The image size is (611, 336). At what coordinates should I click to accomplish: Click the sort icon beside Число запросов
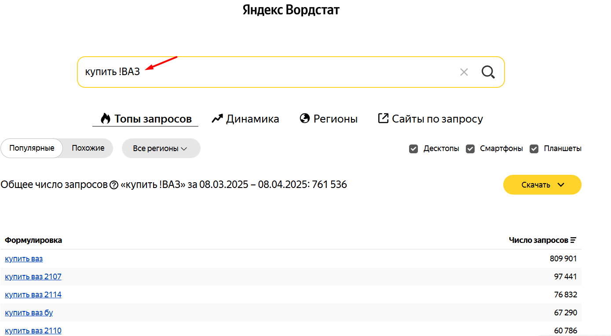click(x=573, y=240)
